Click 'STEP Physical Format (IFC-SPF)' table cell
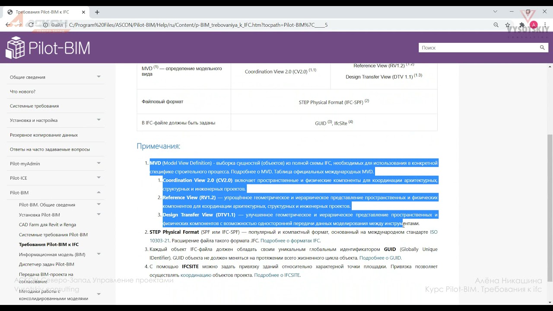Image resolution: width=553 pixels, height=311 pixels. [334, 102]
